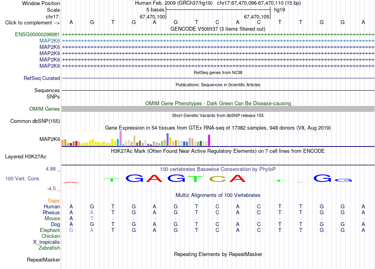This screenshot has height=269, width=375.
Task: Click the Dog species row label
Action: tap(56, 224)
